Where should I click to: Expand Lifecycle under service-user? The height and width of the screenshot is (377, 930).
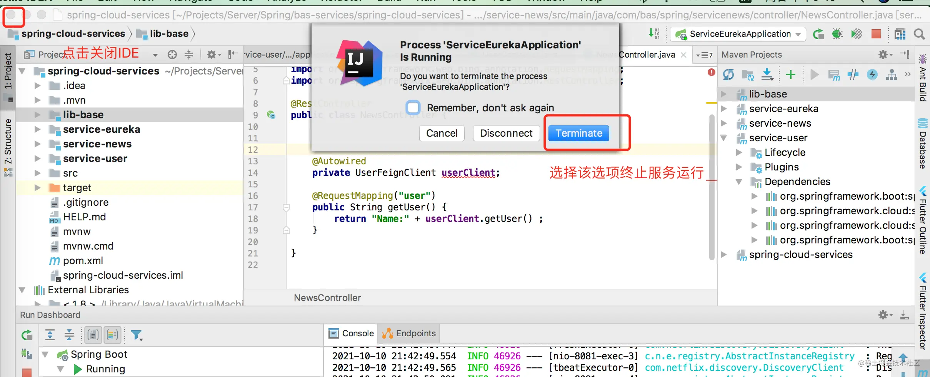739,152
